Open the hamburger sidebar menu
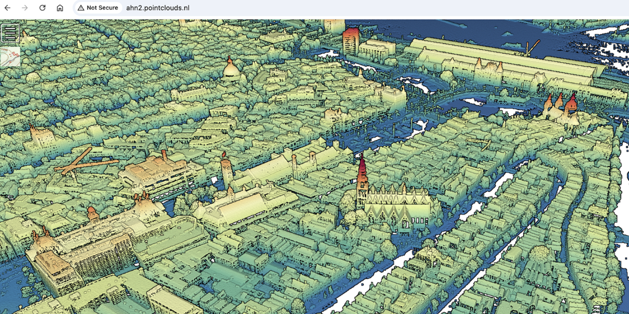Image resolution: width=629 pixels, height=314 pixels. point(10,33)
